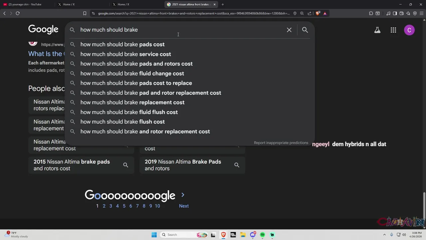Image resolution: width=426 pixels, height=240 pixels.
Task: Clear the search box with the X icon
Action: [x=289, y=30]
